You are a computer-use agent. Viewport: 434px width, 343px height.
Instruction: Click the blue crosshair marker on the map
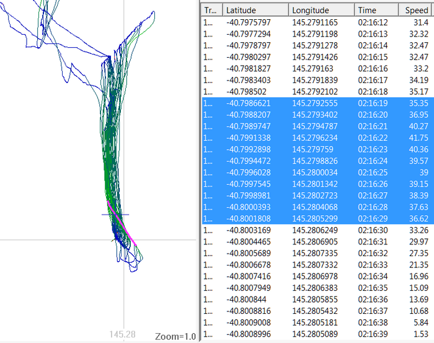point(115,215)
